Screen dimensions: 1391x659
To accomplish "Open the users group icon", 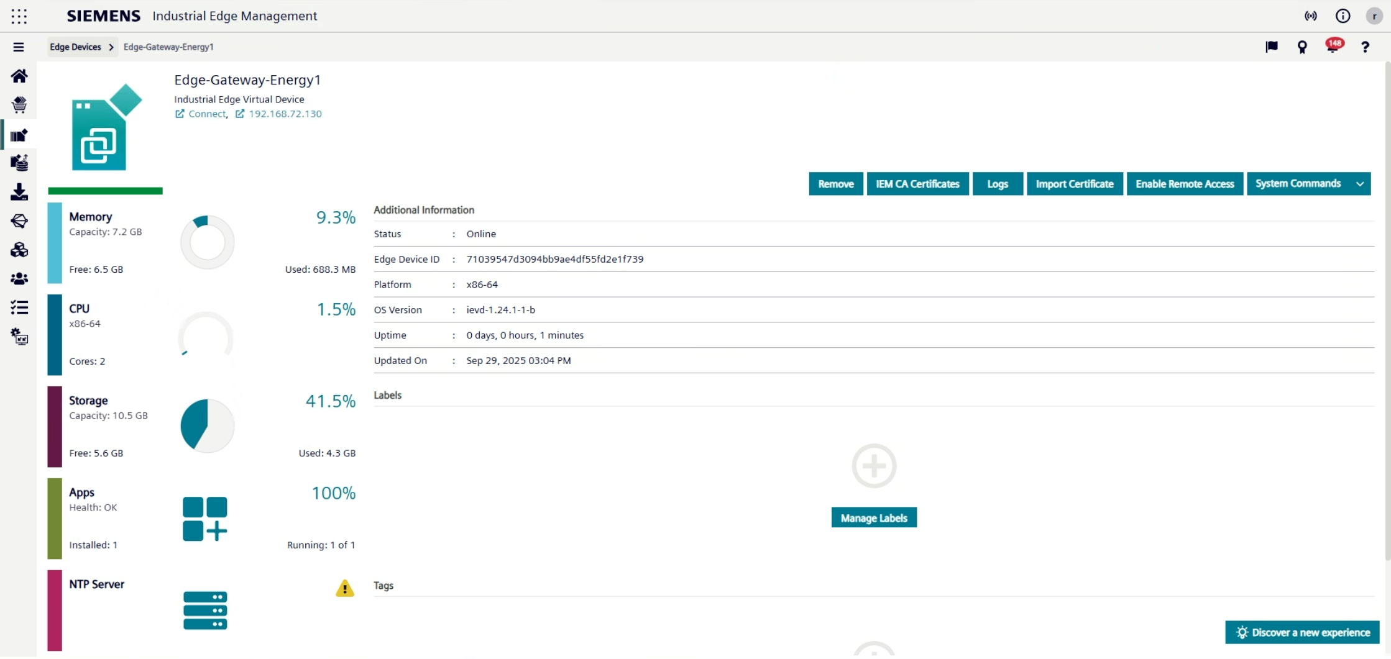I will coord(19,279).
